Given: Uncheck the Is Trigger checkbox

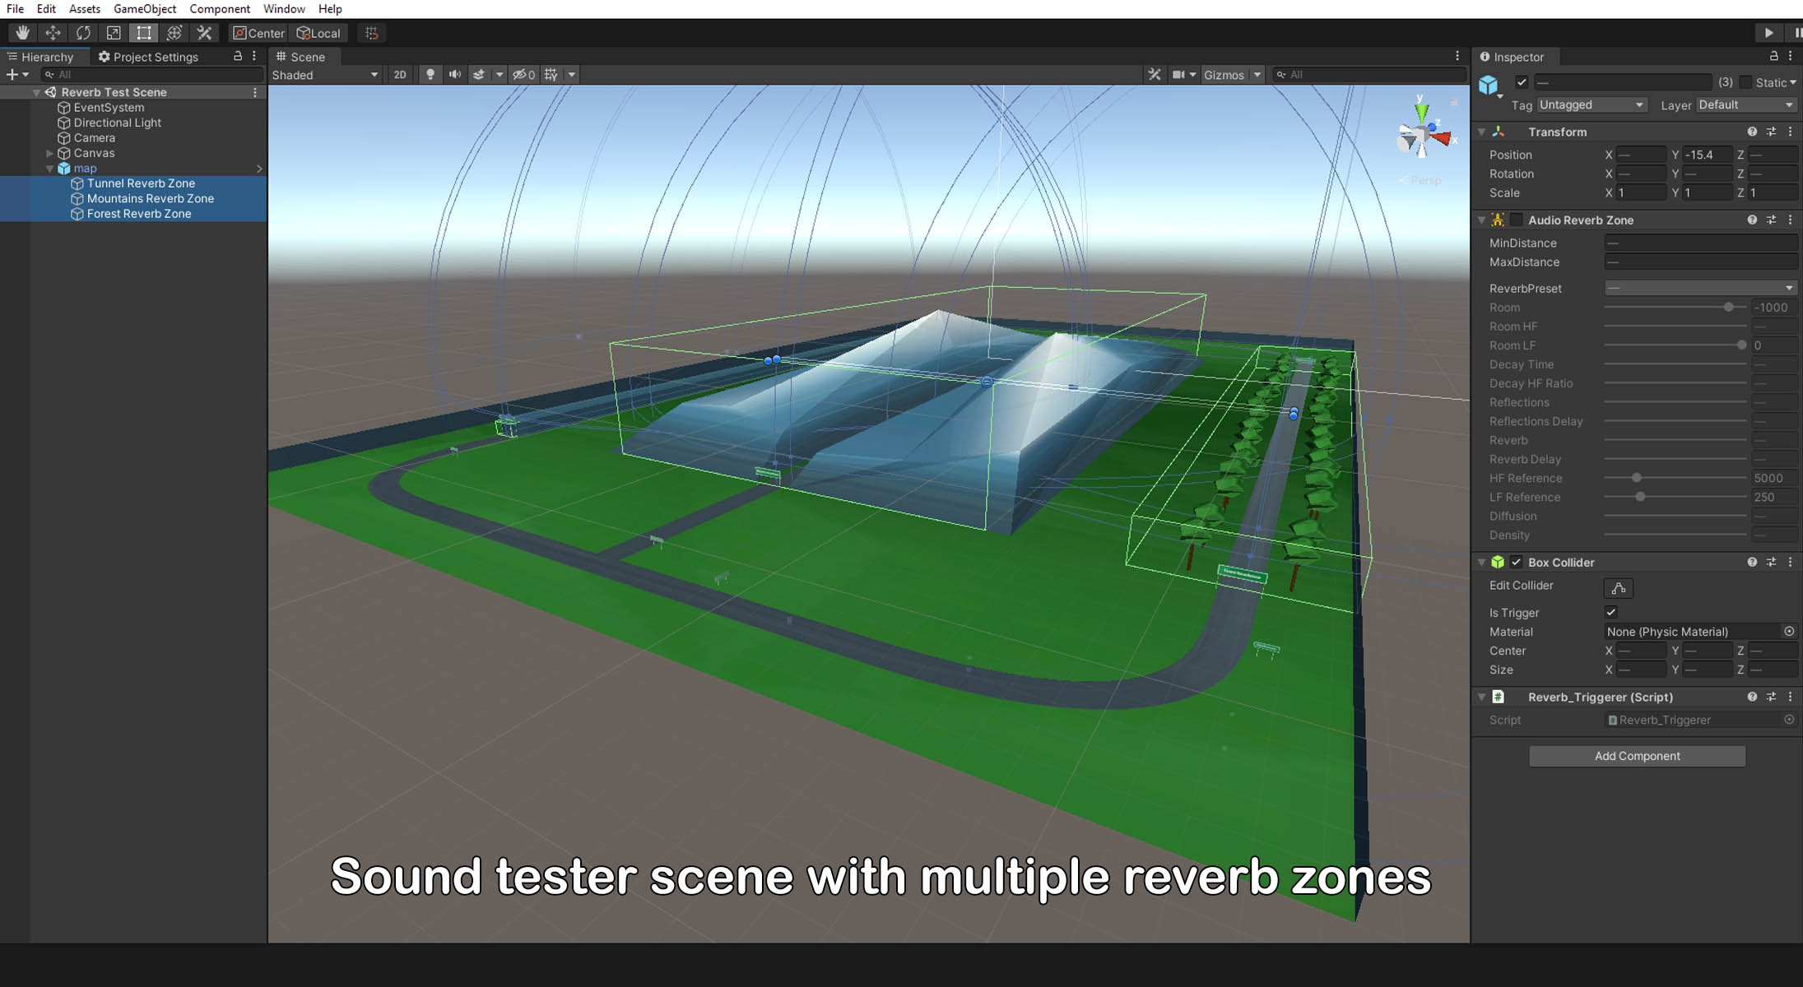Looking at the screenshot, I should point(1611,612).
